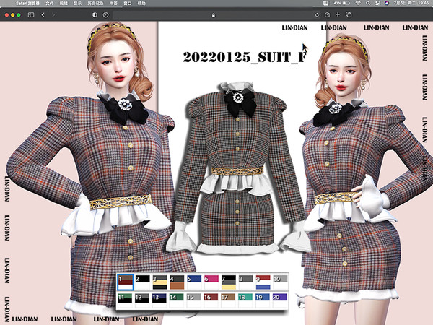Open the privacy report shield icon
The height and width of the screenshot is (325, 433).
[95, 14]
